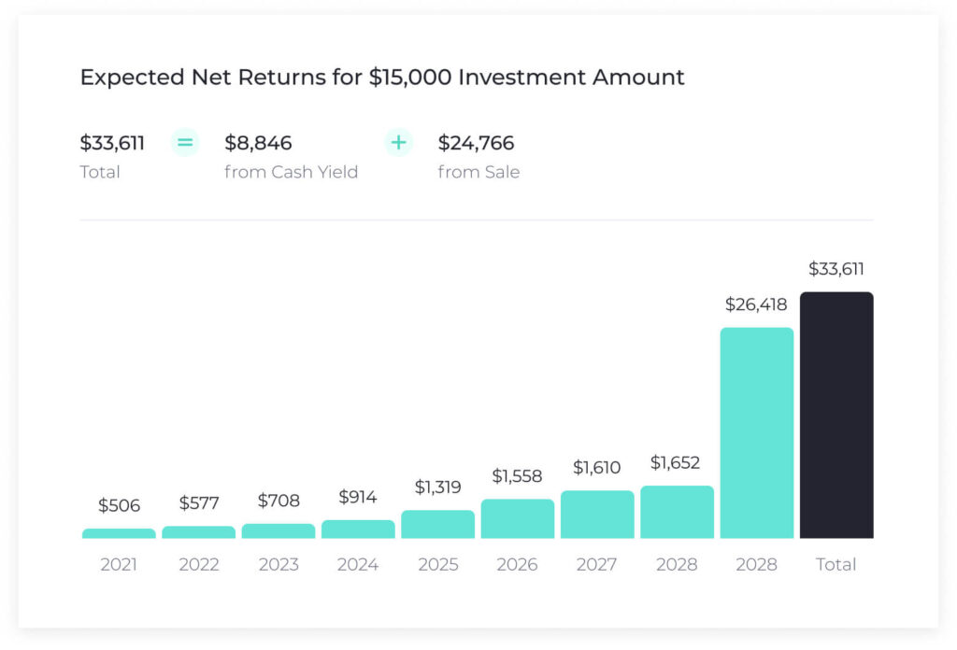The height and width of the screenshot is (650, 957).
Task: Click the dark Total bar
Action: point(836,416)
